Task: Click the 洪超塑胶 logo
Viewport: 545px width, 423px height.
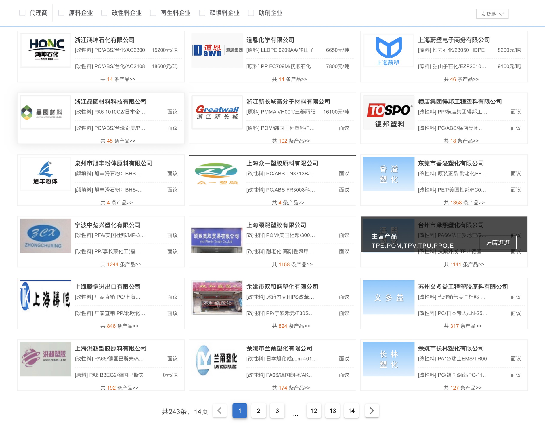Action: click(x=45, y=359)
